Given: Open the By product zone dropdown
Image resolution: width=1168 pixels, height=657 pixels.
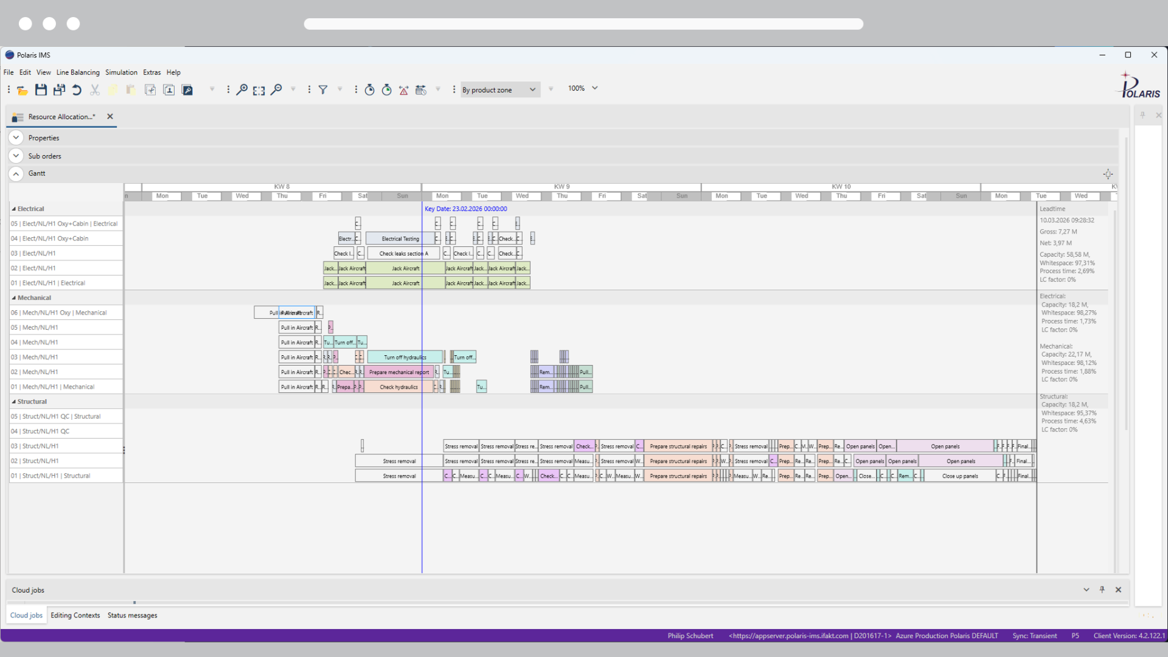Looking at the screenshot, I should click(500, 90).
